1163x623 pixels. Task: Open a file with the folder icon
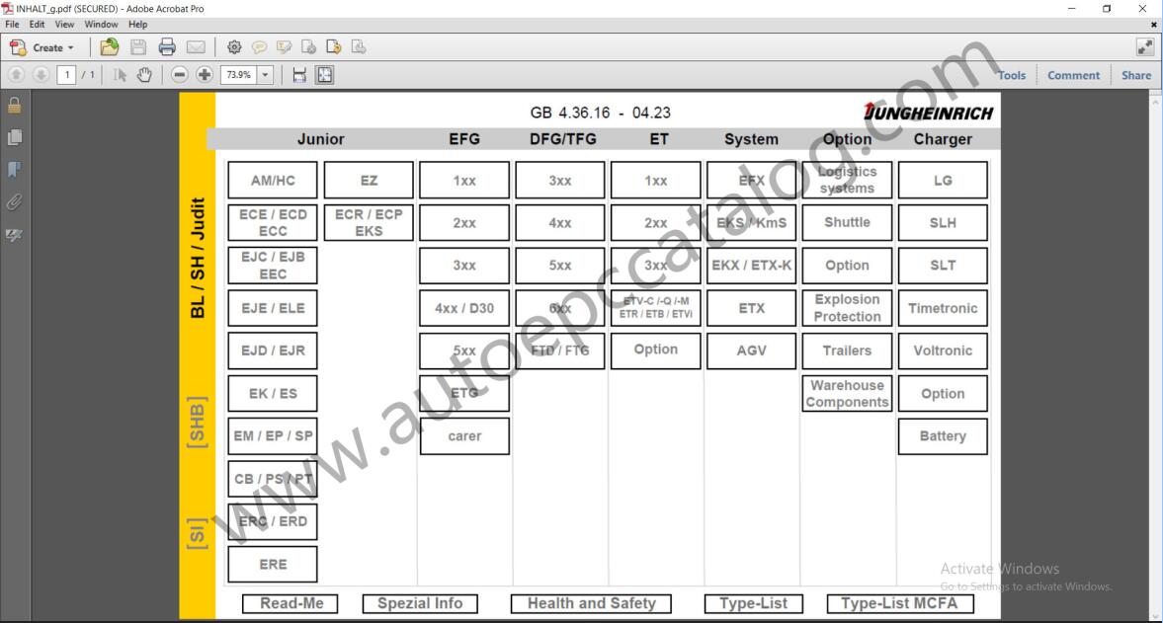pos(109,47)
